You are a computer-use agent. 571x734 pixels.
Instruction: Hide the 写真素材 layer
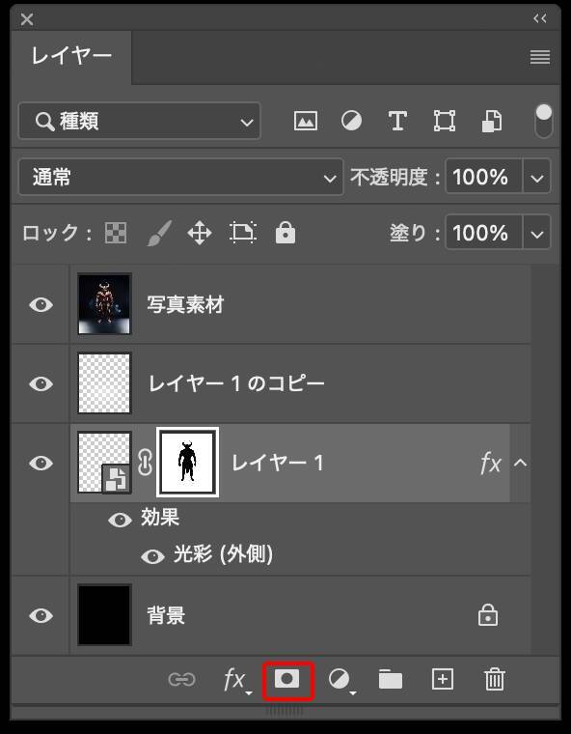coord(41,305)
